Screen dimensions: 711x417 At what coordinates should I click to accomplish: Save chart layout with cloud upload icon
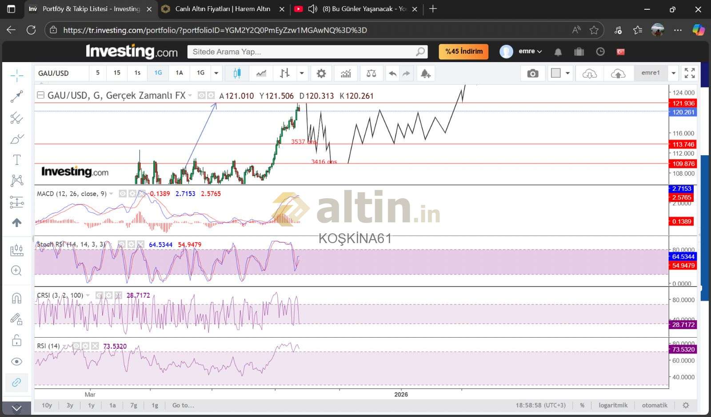618,73
